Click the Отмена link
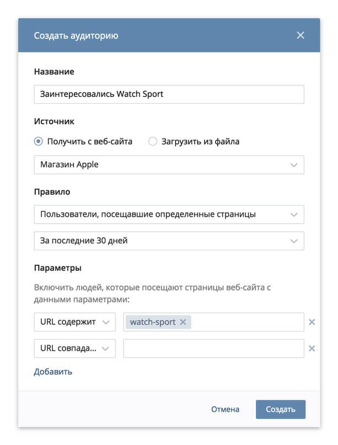Viewport: 338px width, 445px height. point(225,409)
